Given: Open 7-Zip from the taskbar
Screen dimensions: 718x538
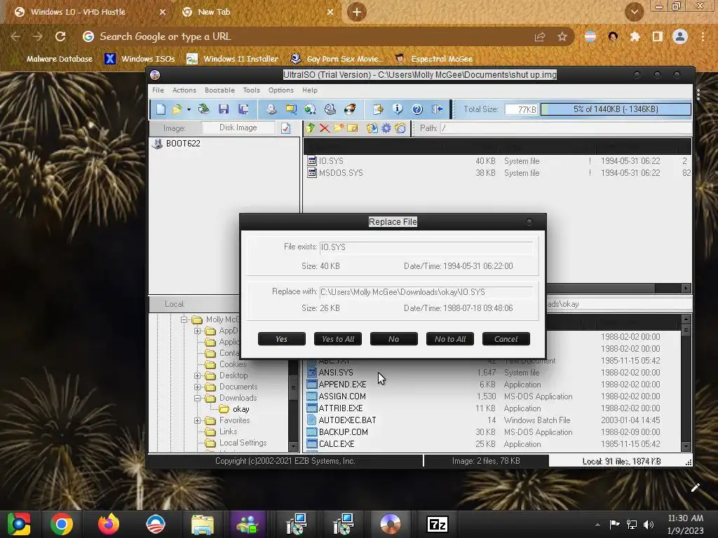Looking at the screenshot, I should (x=438, y=524).
